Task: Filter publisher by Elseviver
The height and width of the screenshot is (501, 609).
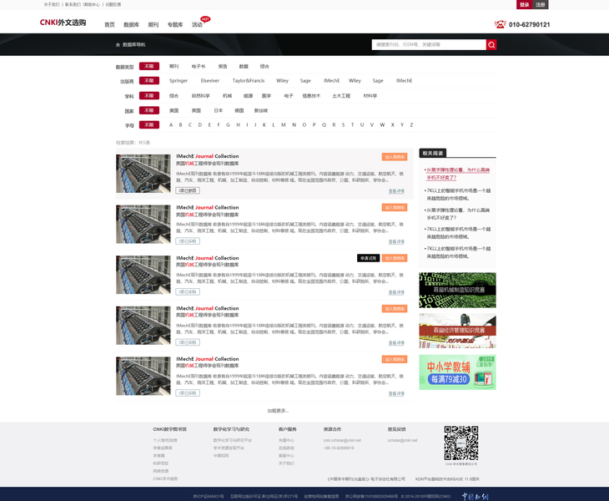Action: pos(210,81)
